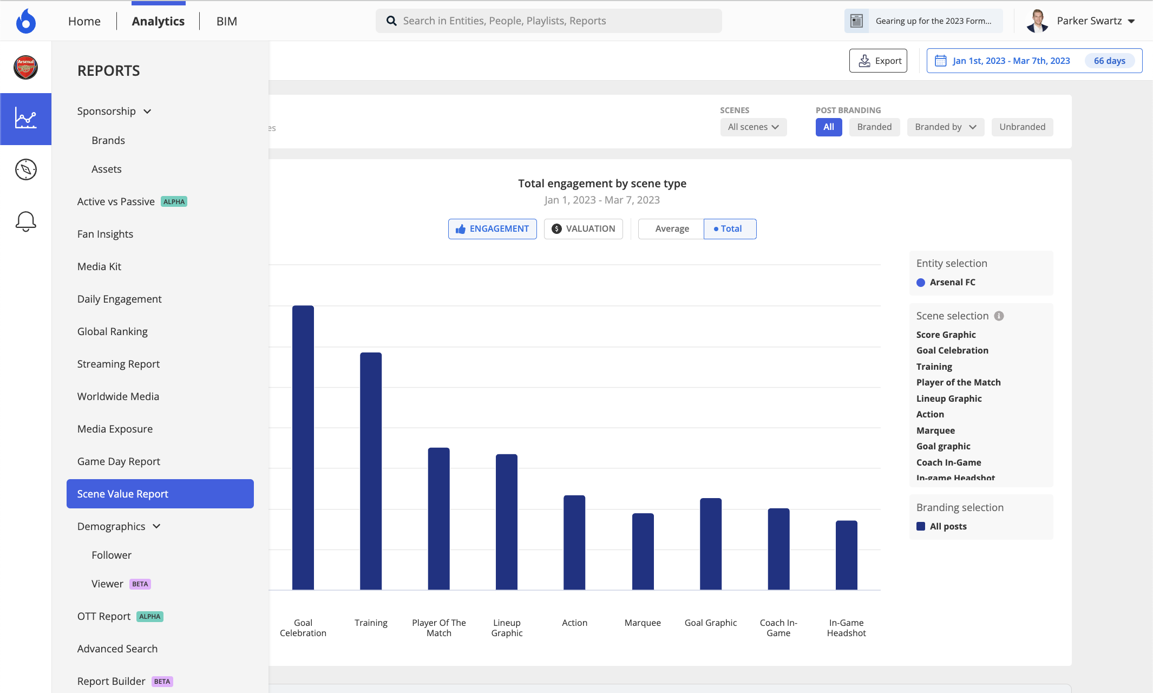Click the Arsenal FC blue color dot
This screenshot has width=1153, height=693.
coord(921,282)
